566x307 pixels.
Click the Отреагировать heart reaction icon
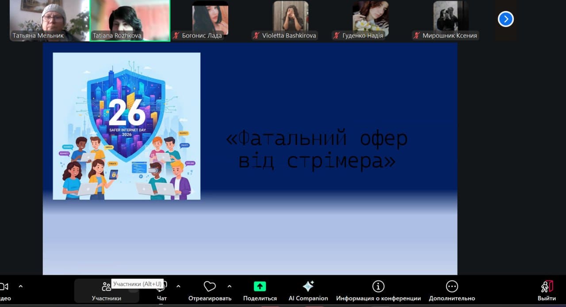(x=210, y=287)
